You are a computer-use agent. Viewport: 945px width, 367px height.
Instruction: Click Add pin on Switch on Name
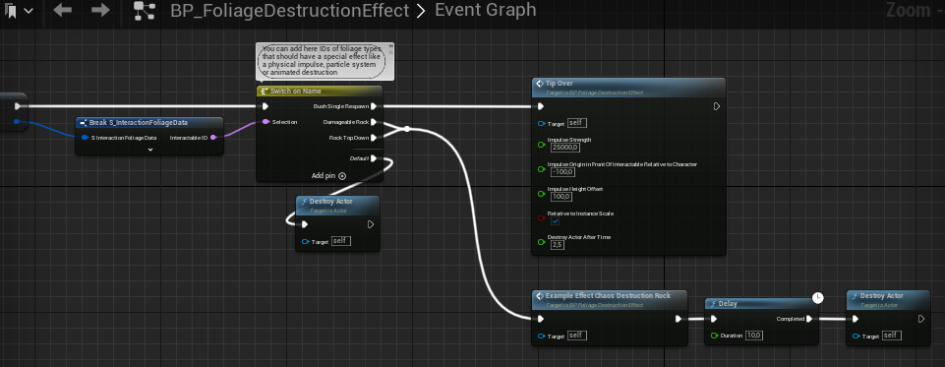coord(329,176)
